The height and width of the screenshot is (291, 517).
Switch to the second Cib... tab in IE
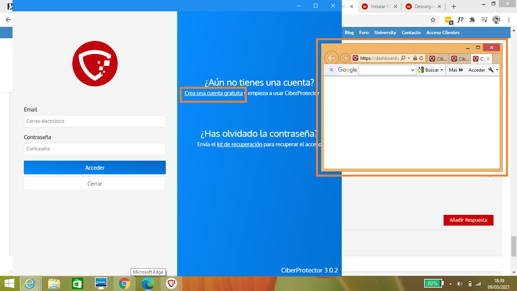460,59
